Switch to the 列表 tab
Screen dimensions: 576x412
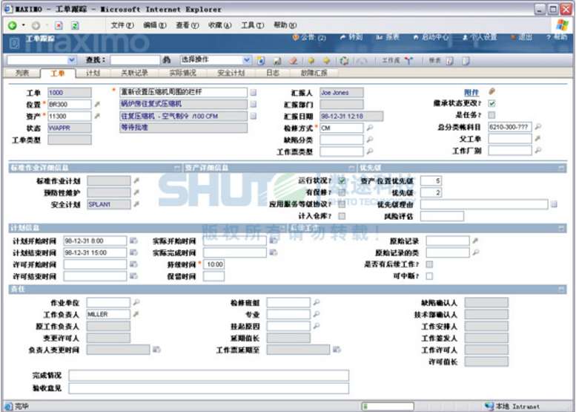(x=21, y=73)
